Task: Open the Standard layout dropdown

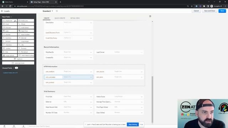Action: [x=48, y=11]
